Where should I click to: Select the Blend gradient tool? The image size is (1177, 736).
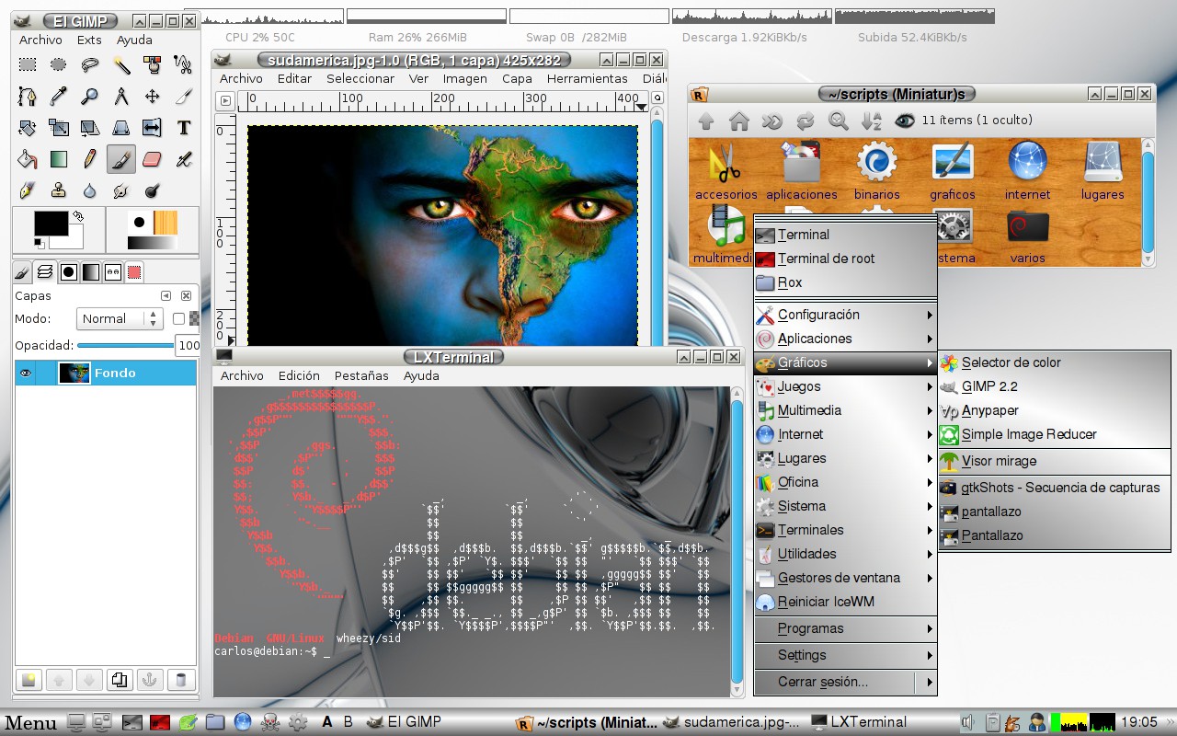coord(59,158)
